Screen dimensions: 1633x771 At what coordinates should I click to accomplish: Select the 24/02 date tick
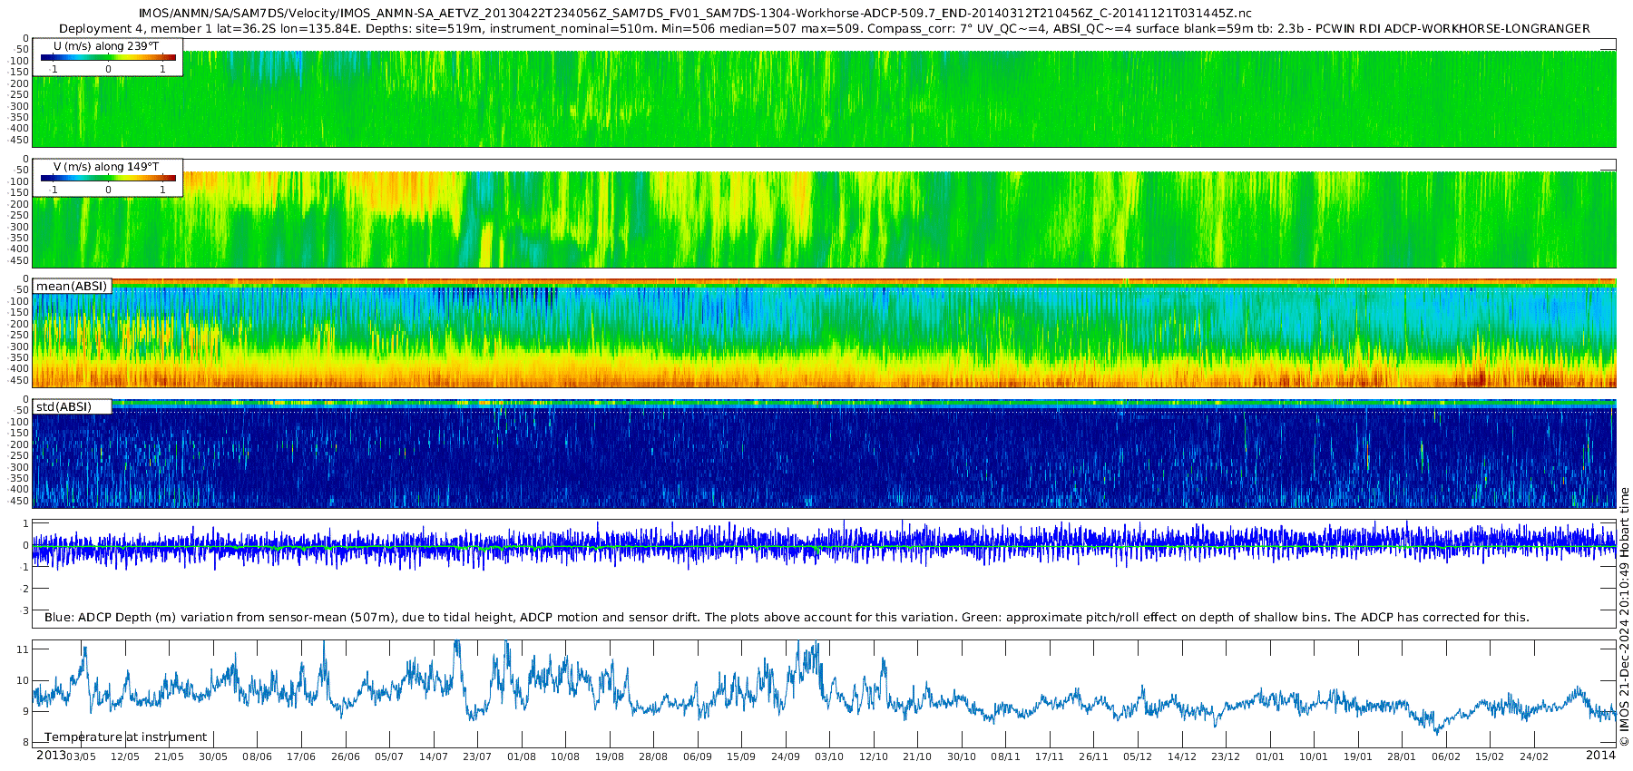(x=1534, y=756)
